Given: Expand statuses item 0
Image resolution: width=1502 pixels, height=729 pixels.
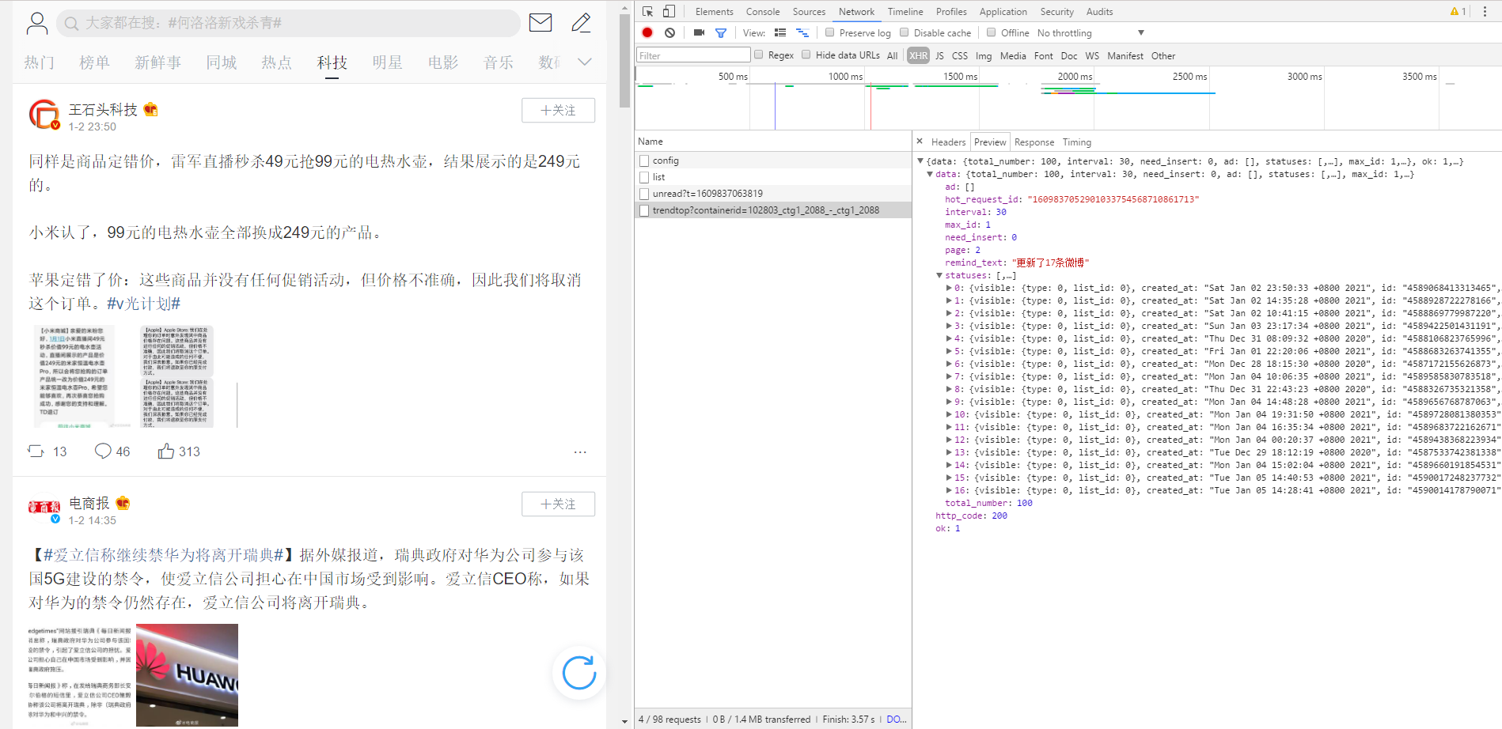Looking at the screenshot, I should 949,288.
